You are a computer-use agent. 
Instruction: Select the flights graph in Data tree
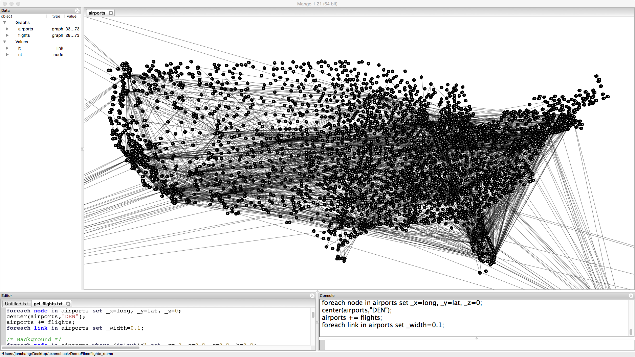point(24,35)
